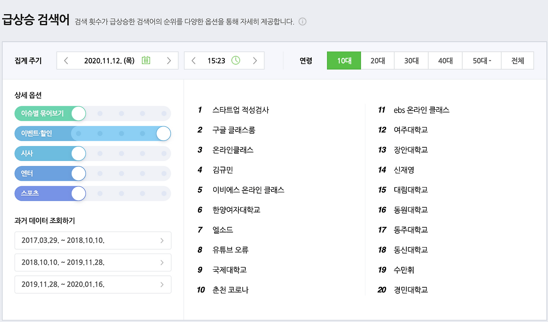548x322 pixels.
Task: Open rank 20 keyword 경민대학교
Action: pyautogui.click(x=411, y=290)
